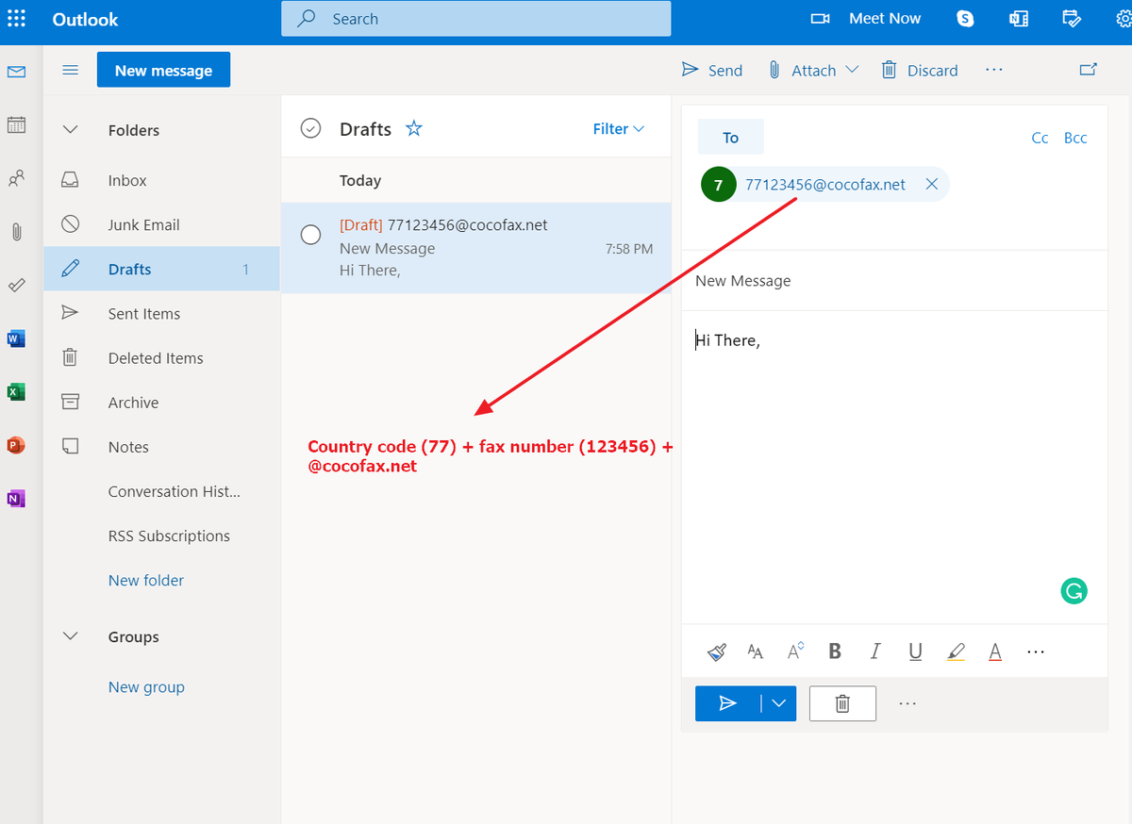This screenshot has width=1132, height=824.
Task: Open Files paperclip in left rail
Action: pos(16,231)
